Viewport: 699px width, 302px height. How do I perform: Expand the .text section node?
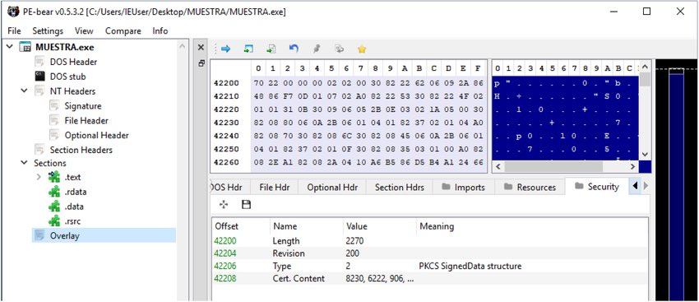point(39,177)
